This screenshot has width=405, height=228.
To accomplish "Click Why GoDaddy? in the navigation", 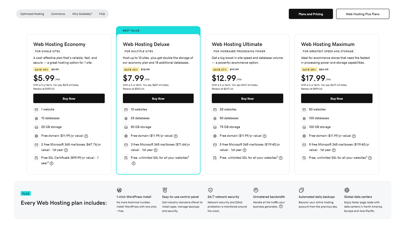I will [82, 14].
